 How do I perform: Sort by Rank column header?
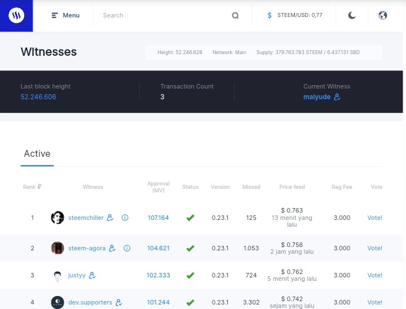29,187
